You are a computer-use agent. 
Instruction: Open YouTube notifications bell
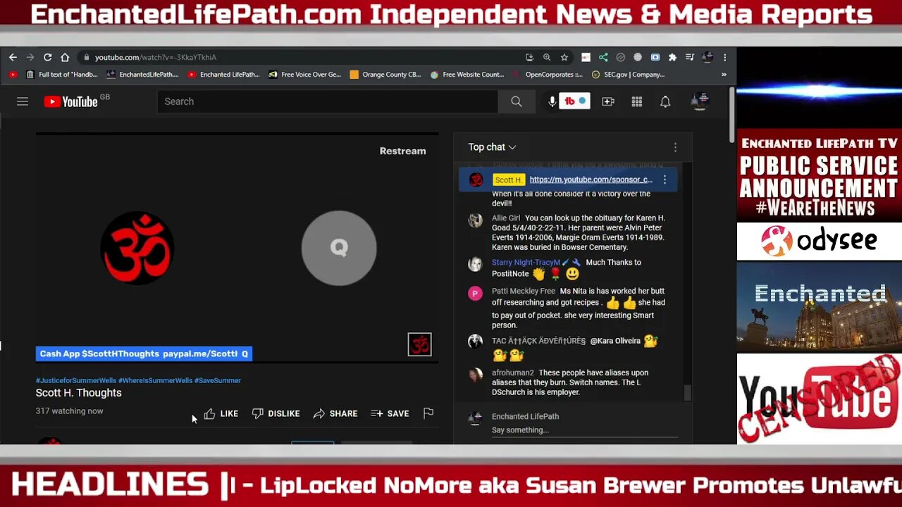coord(665,101)
